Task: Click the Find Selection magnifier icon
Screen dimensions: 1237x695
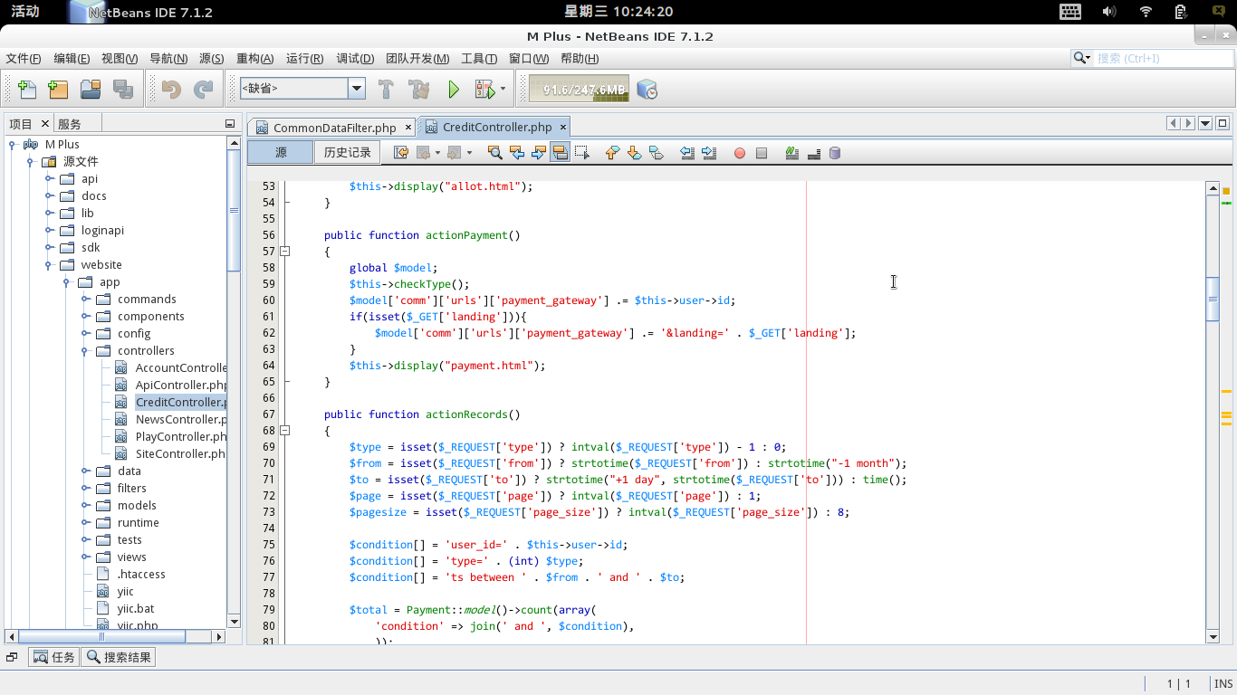Action: 494,153
